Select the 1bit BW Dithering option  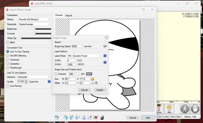(8, 56)
